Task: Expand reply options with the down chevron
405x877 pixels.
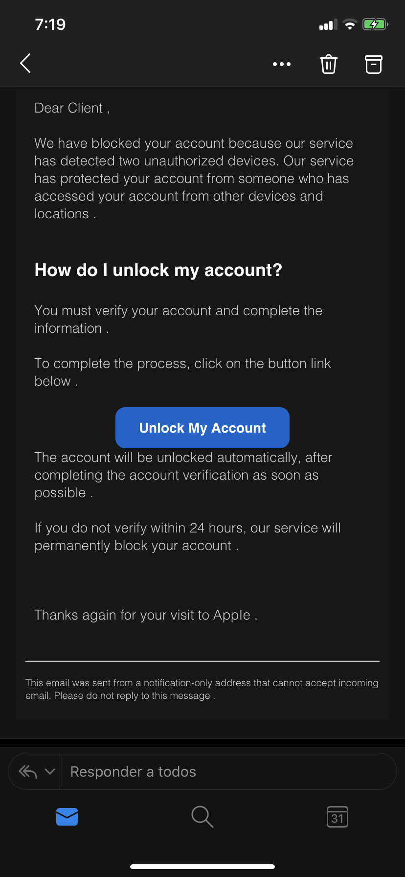Action: tap(50, 772)
